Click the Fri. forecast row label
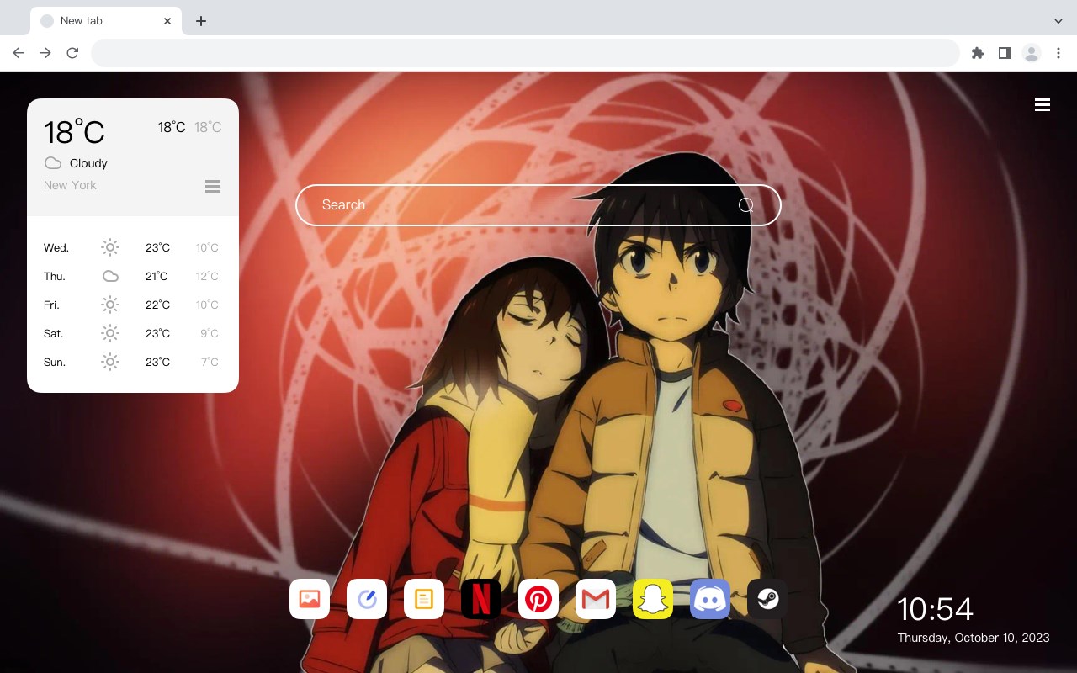Viewport: 1077px width, 673px height. (x=51, y=305)
